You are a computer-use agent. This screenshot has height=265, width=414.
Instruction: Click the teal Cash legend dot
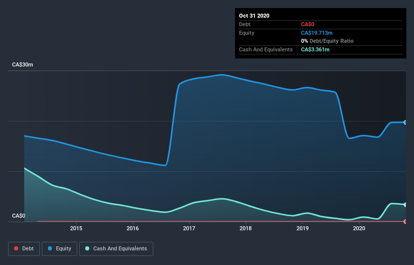point(87,248)
